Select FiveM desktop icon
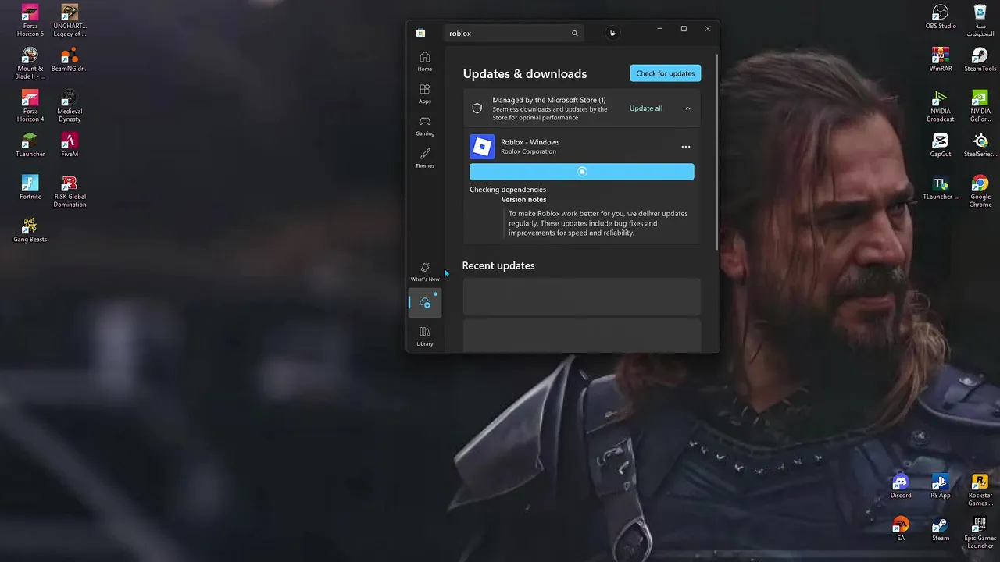 70,145
